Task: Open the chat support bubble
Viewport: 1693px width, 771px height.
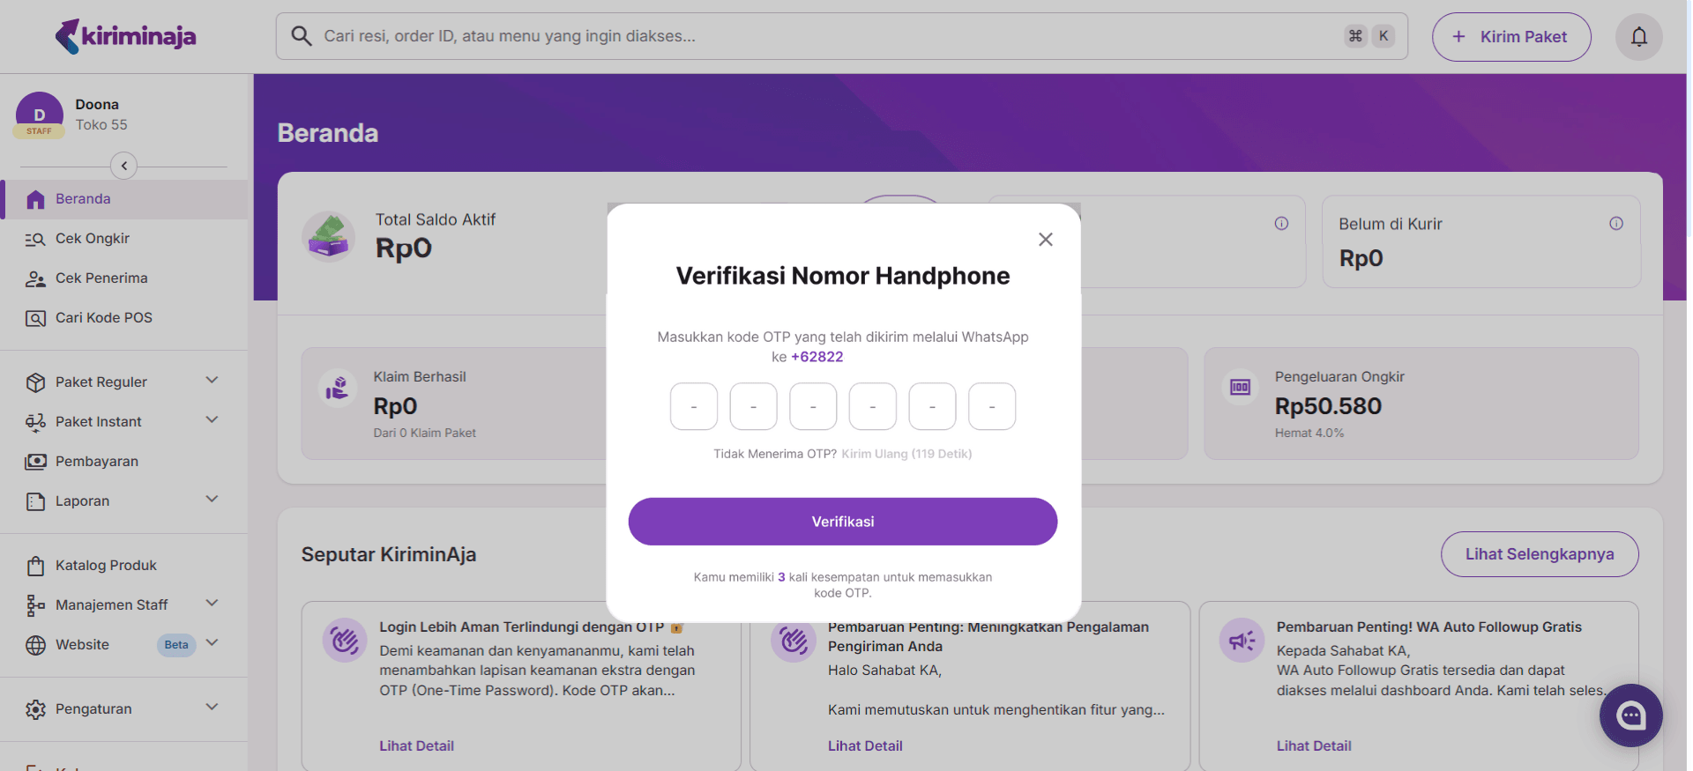Action: point(1630,715)
